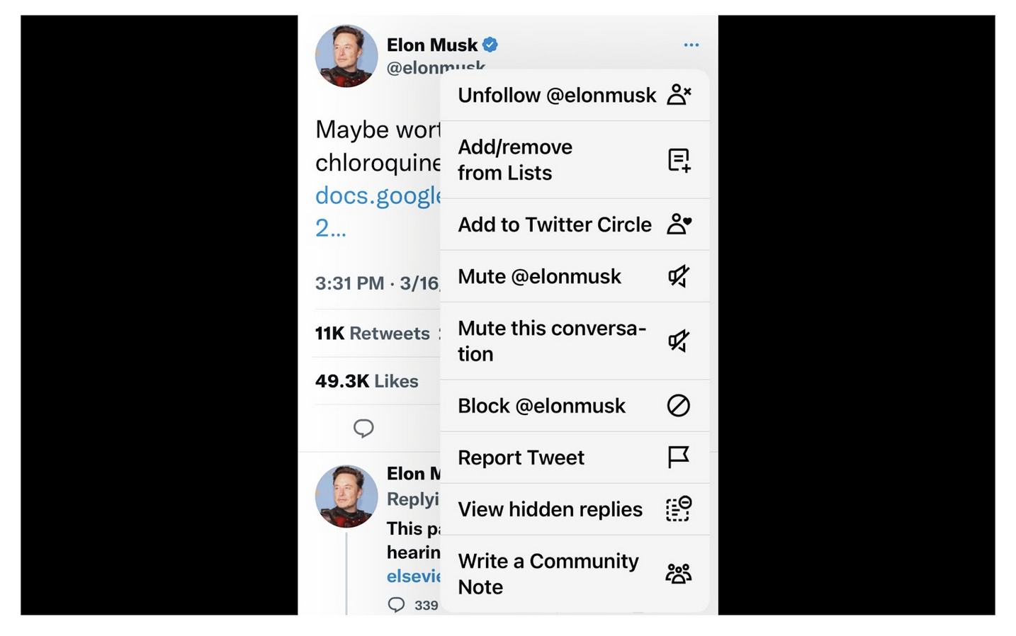
Task: Click the reply speech bubble under the tweet
Action: (x=363, y=428)
